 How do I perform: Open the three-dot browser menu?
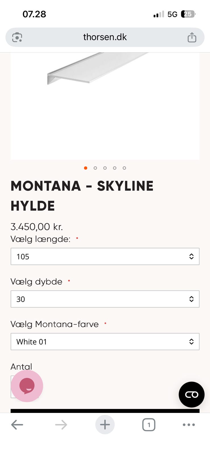coord(189,425)
